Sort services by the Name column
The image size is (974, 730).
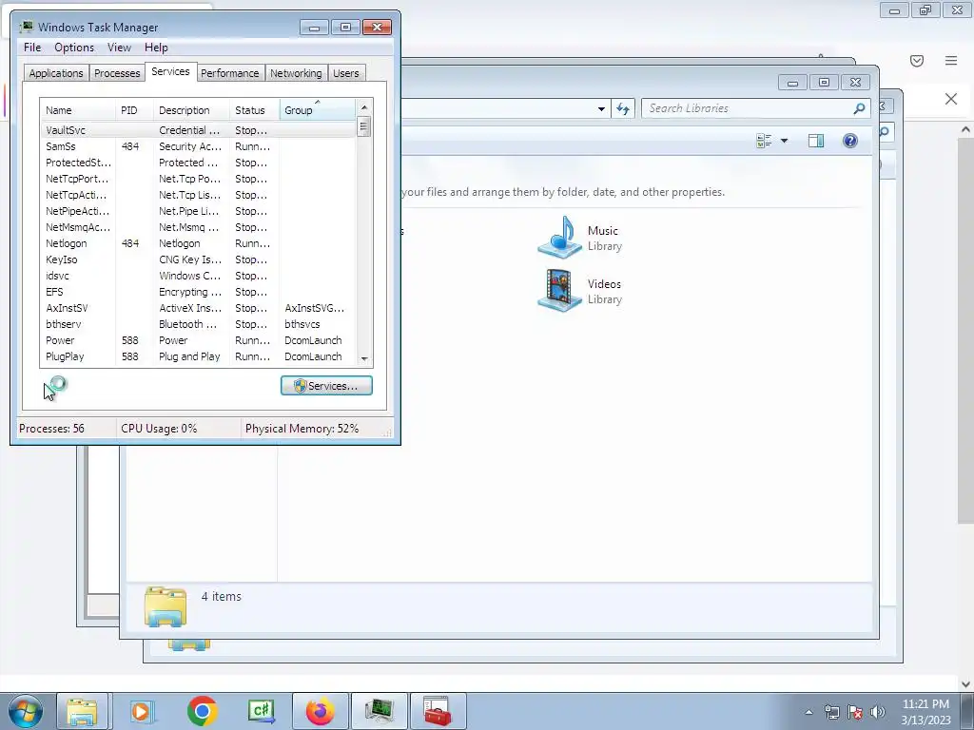tap(78, 110)
